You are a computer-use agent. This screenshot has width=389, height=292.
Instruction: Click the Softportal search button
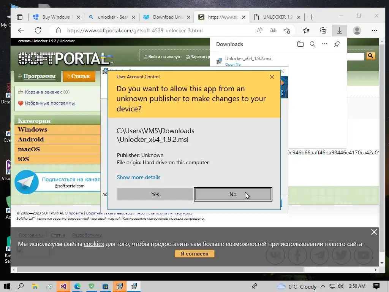click(371, 56)
